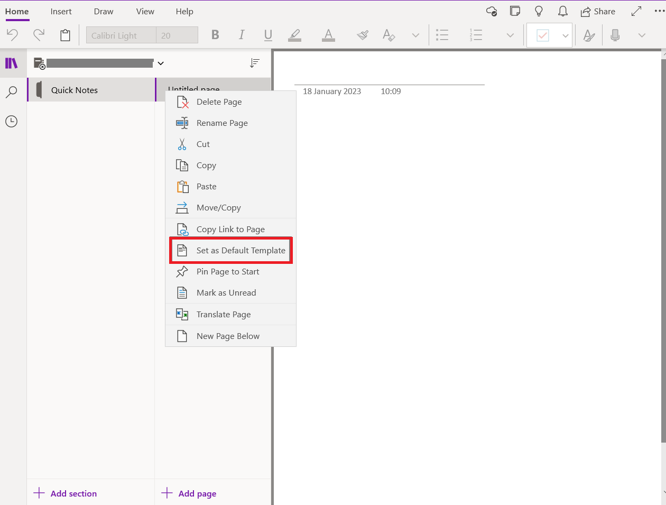
Task: Click the page date 18 January 2023
Action: coord(332,91)
